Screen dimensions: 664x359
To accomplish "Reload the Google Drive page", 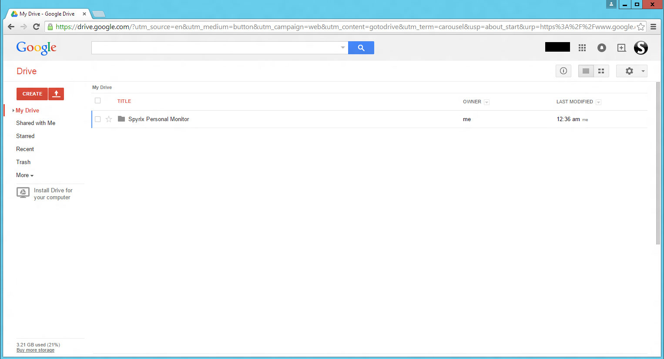I will pyautogui.click(x=37, y=26).
